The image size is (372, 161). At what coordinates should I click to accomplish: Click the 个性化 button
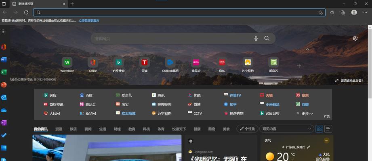click(248, 129)
